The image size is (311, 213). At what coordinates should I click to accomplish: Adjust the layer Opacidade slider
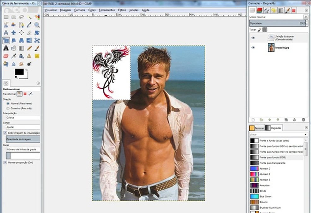coord(277,23)
